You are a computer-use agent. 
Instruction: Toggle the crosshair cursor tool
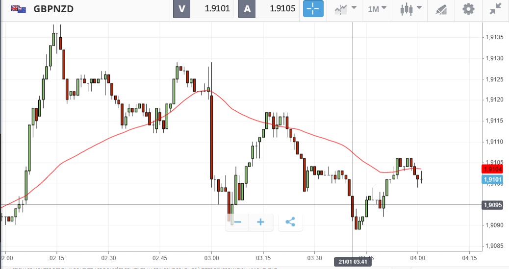click(x=313, y=9)
